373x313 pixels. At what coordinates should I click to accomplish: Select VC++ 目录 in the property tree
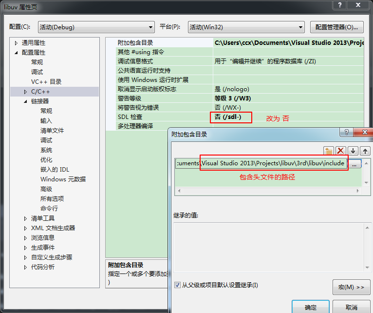46,82
